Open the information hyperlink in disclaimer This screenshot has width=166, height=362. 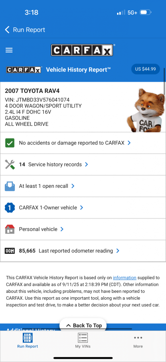pyautogui.click(x=125, y=278)
